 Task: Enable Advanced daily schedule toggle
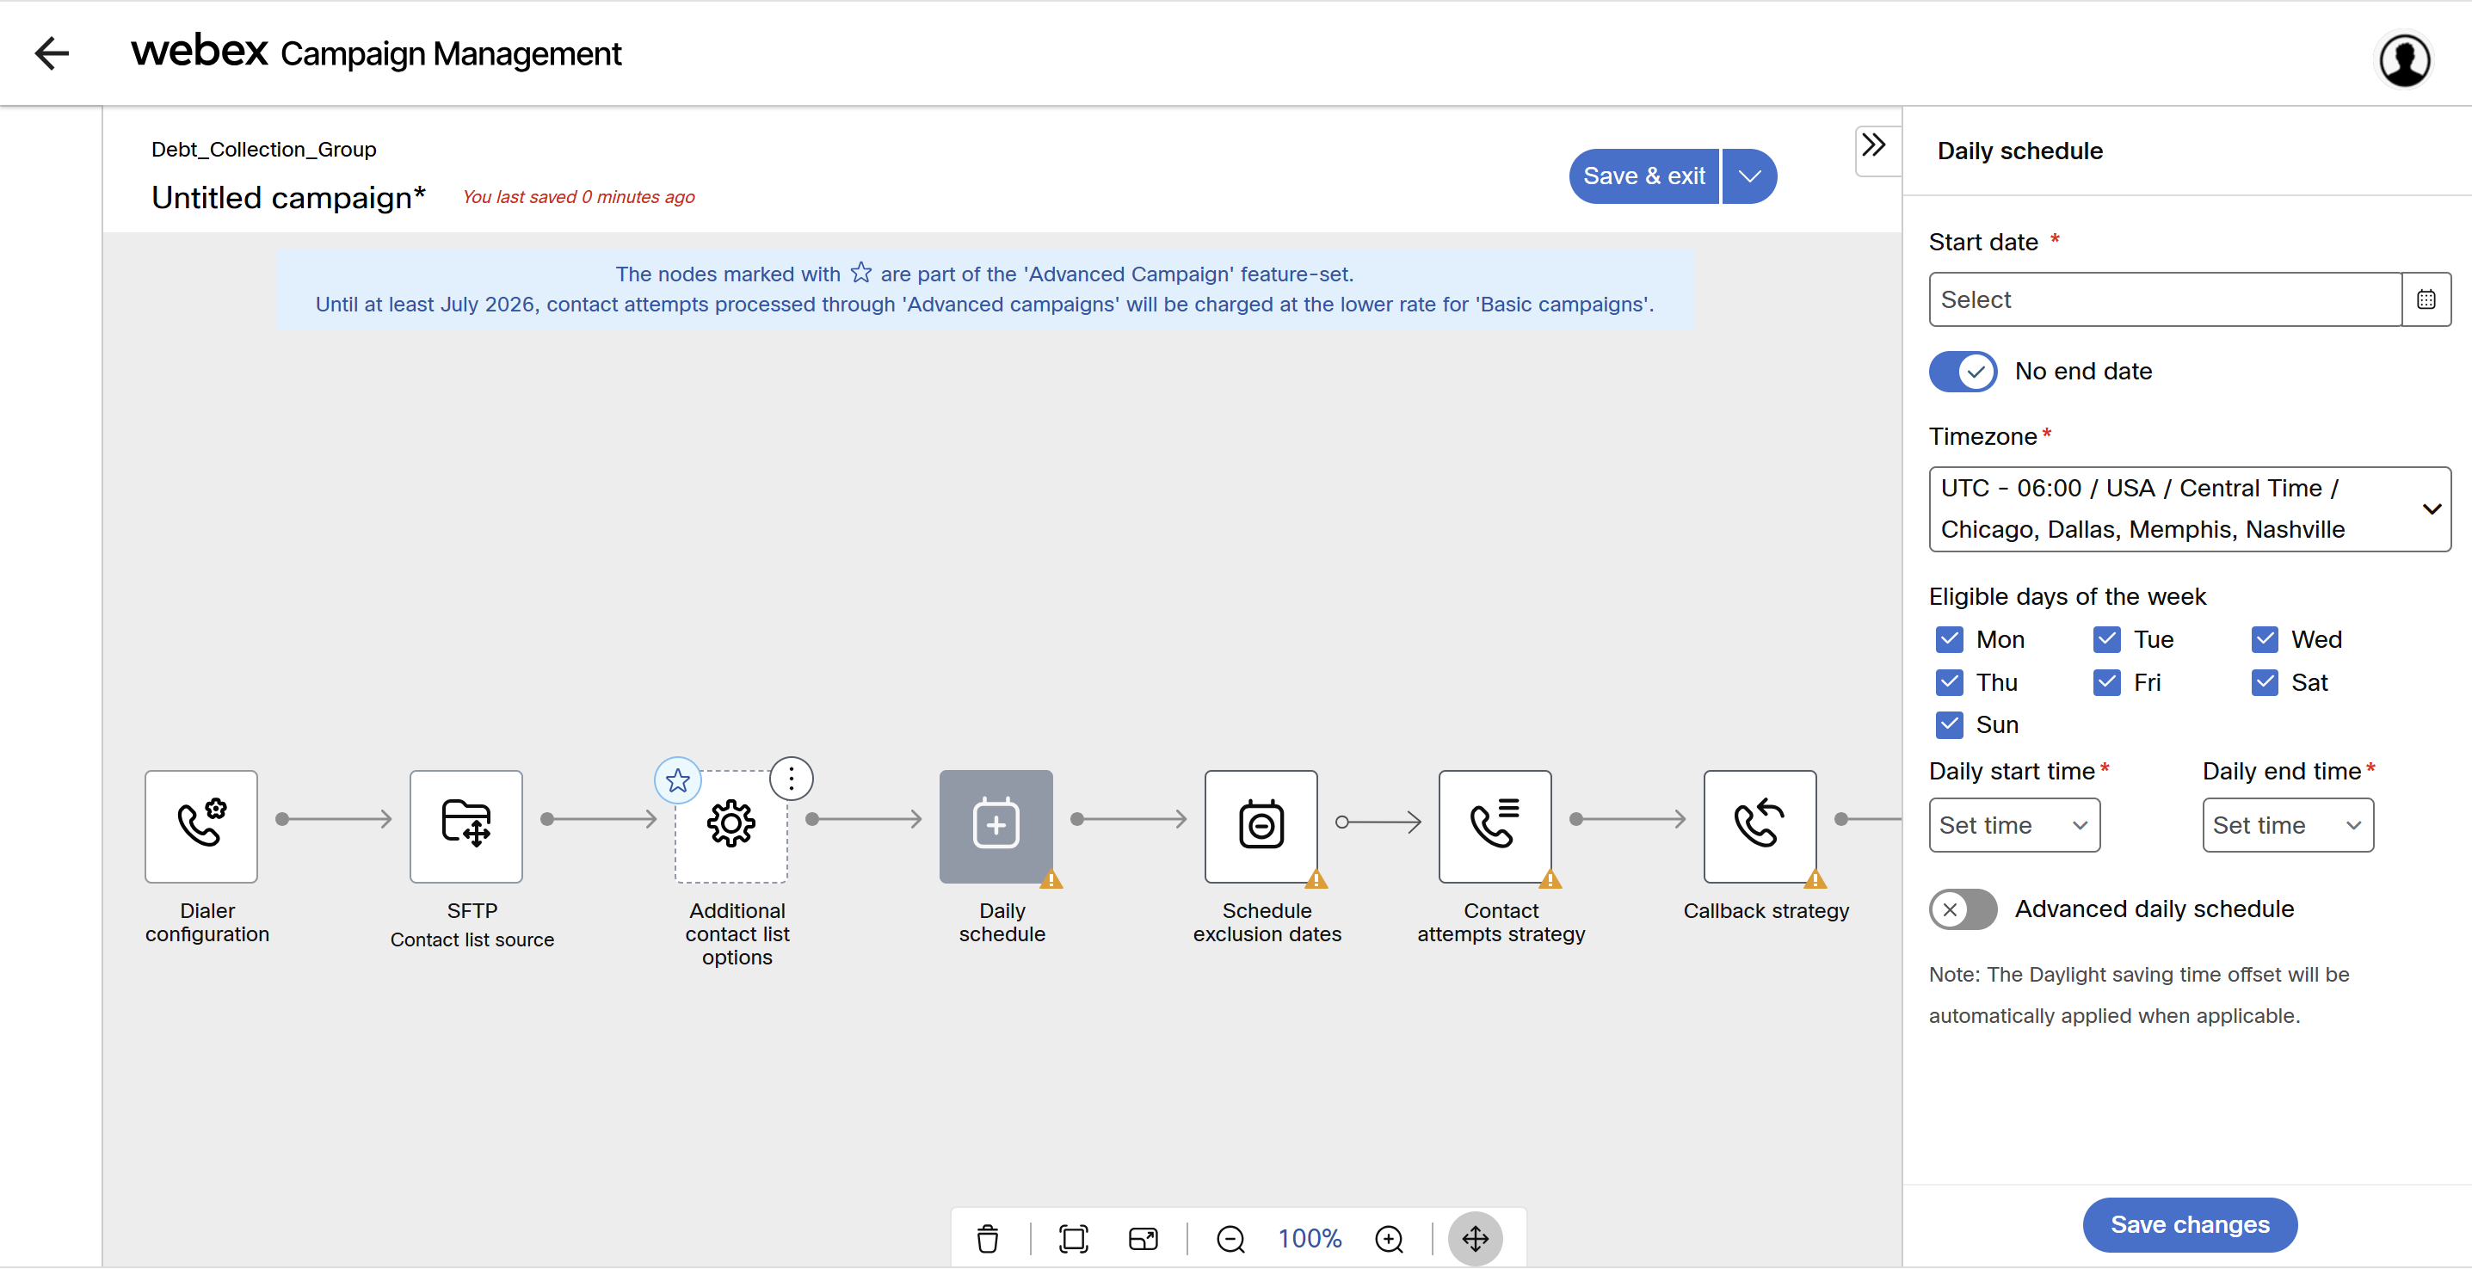click(x=1963, y=909)
